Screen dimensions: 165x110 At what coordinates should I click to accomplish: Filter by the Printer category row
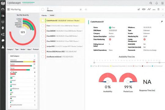click(23, 77)
